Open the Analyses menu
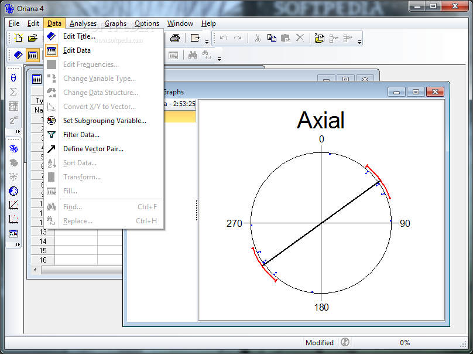Viewport: 473px width, 354px height. pos(83,23)
